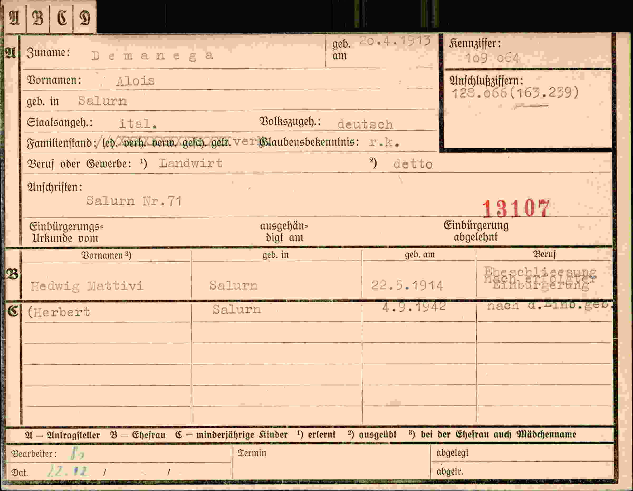The height and width of the screenshot is (491, 633).
Task: Click the handwritten Bearbeiter initials
Action: tap(77, 454)
